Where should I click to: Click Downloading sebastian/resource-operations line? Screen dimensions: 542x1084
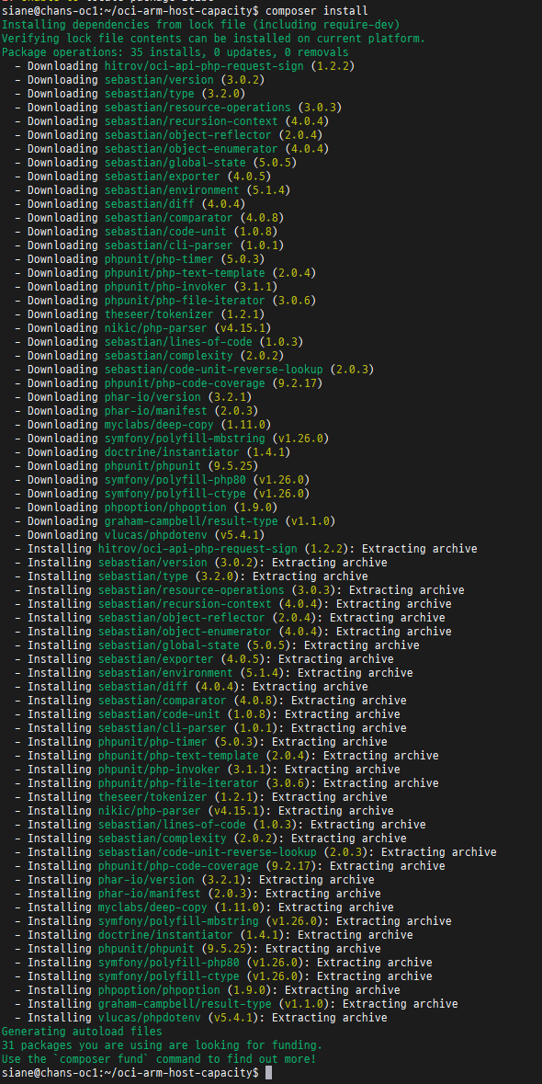pos(178,108)
